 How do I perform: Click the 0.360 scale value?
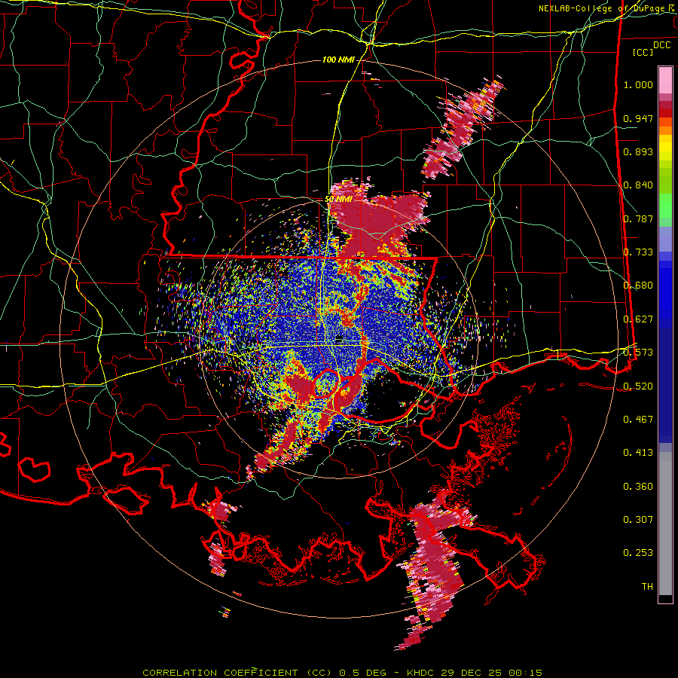638,486
